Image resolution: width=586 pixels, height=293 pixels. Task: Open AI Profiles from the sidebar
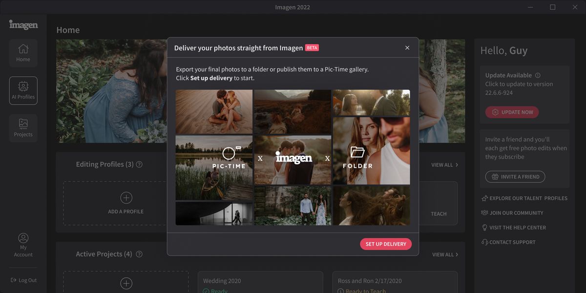[23, 90]
